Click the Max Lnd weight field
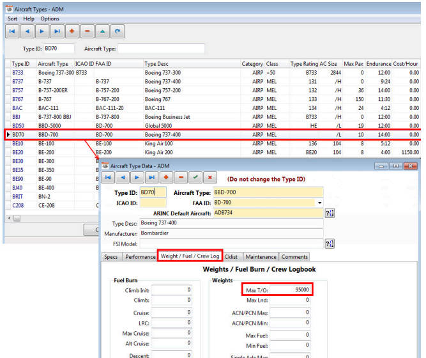 290,300
